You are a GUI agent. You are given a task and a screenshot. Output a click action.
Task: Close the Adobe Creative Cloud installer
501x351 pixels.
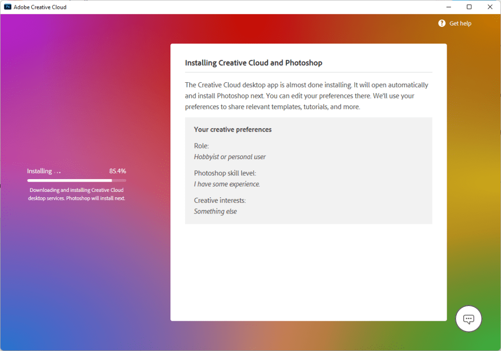(490, 7)
